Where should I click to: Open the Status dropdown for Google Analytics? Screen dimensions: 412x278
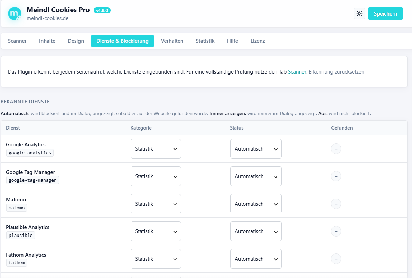[256, 149]
